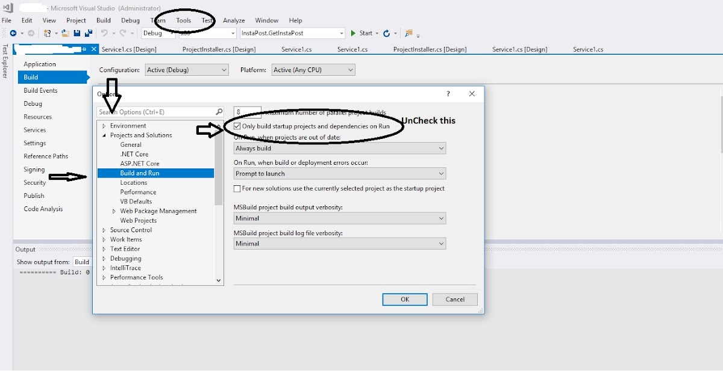Screen dimensions: 723x379
Task: Check For new solutions use currently selected project
Action: (x=236, y=188)
